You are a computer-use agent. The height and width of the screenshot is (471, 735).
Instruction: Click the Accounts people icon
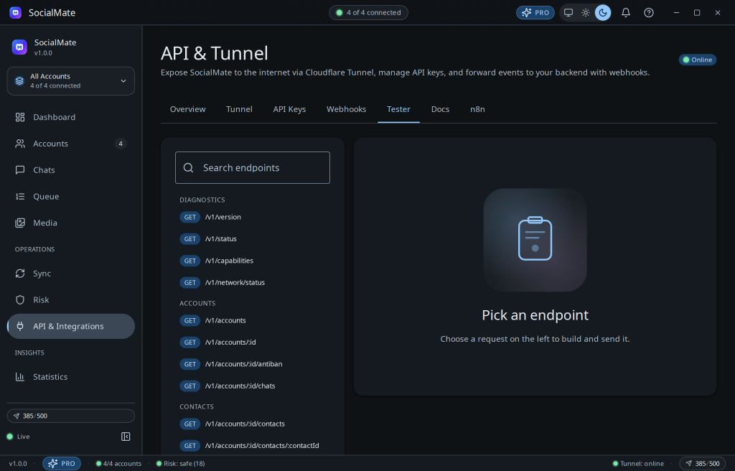pyautogui.click(x=20, y=144)
